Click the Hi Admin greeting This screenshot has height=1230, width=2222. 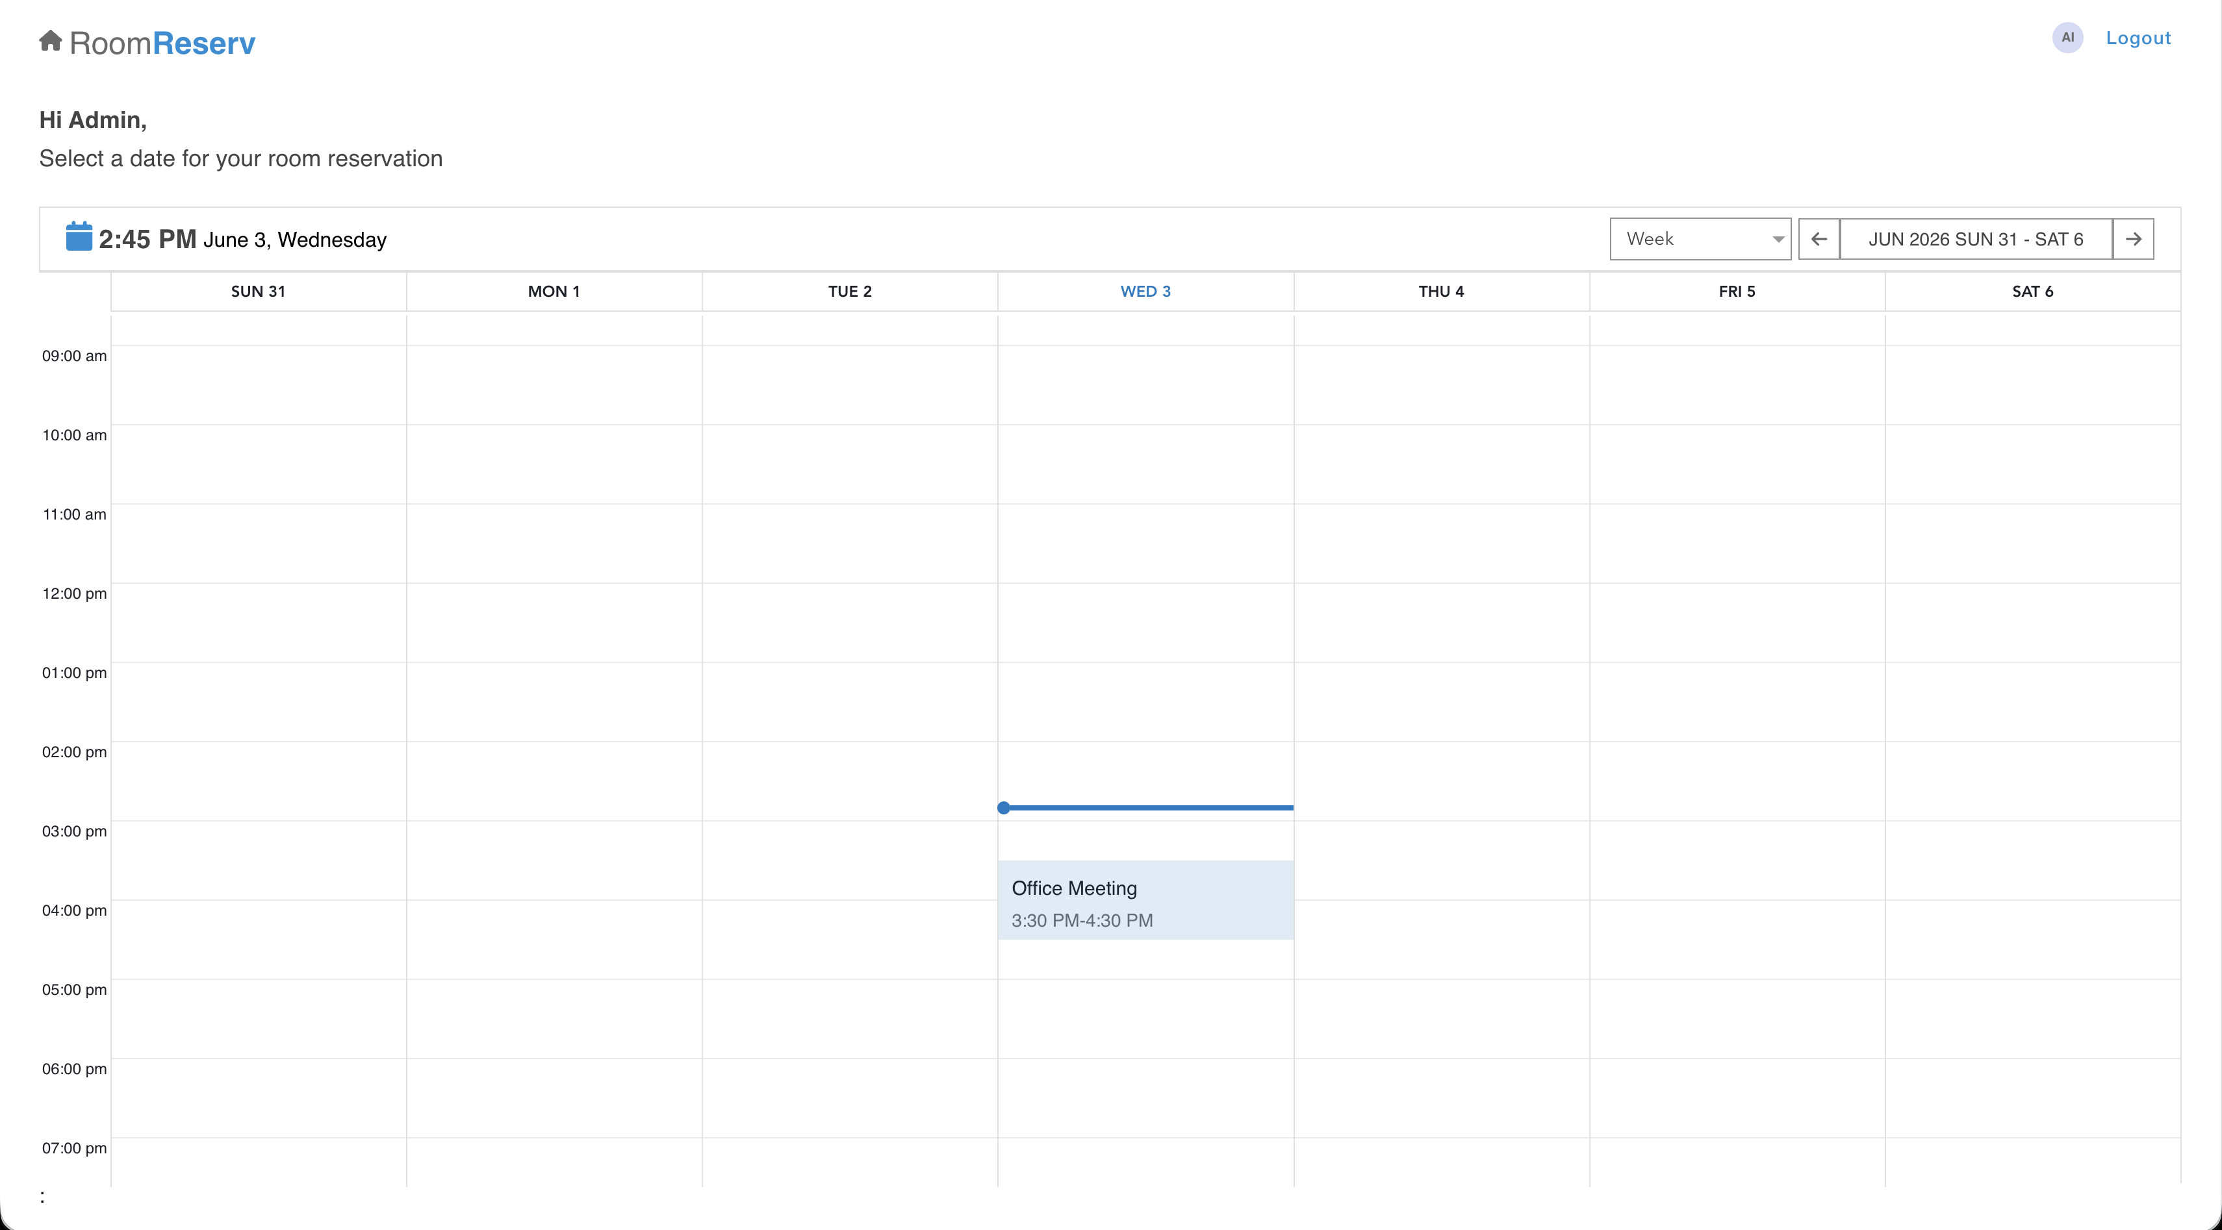[x=92, y=119]
